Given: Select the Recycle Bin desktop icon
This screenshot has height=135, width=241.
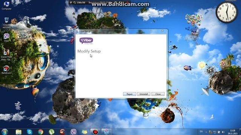Looking at the screenshot, I should pyautogui.click(x=6, y=23).
